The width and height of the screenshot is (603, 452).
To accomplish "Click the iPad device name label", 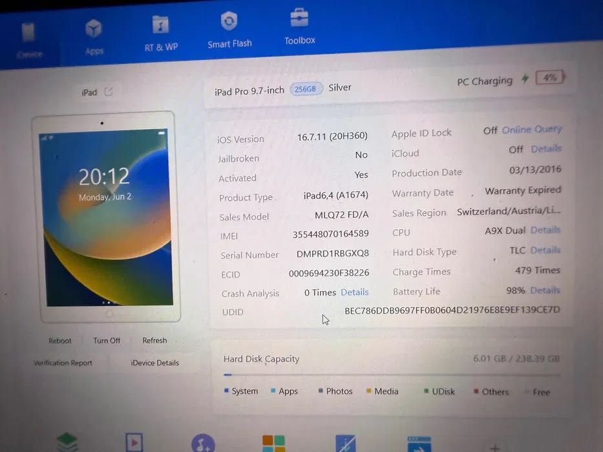I will pos(89,92).
